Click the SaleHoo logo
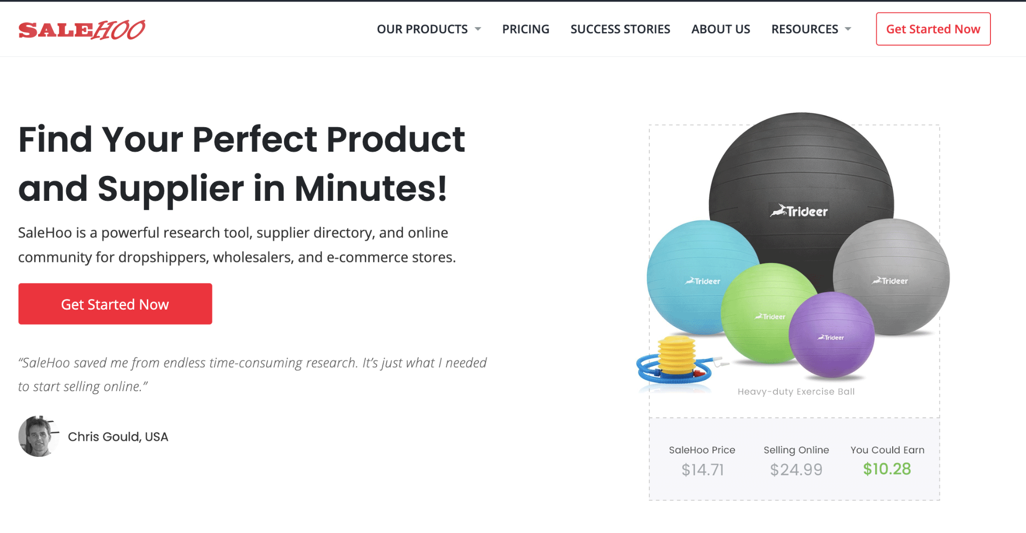Screen dimensions: 1026x533 pyautogui.click(x=82, y=30)
